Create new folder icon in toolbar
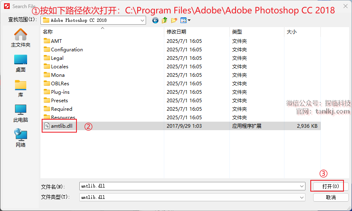Viewport: 352px width, 211px height. [174, 20]
